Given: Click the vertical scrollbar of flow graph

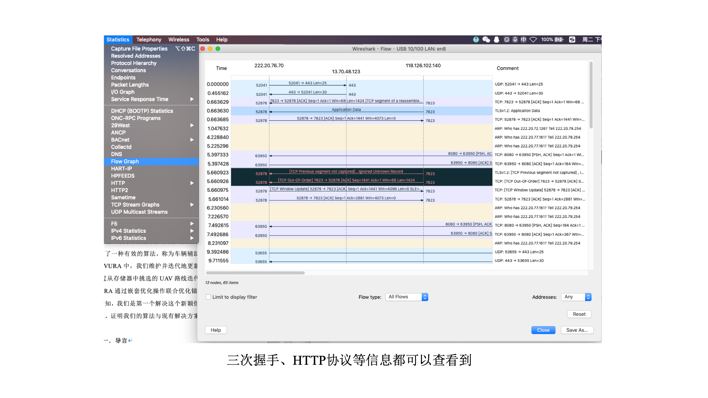Looking at the screenshot, I should [x=591, y=96].
